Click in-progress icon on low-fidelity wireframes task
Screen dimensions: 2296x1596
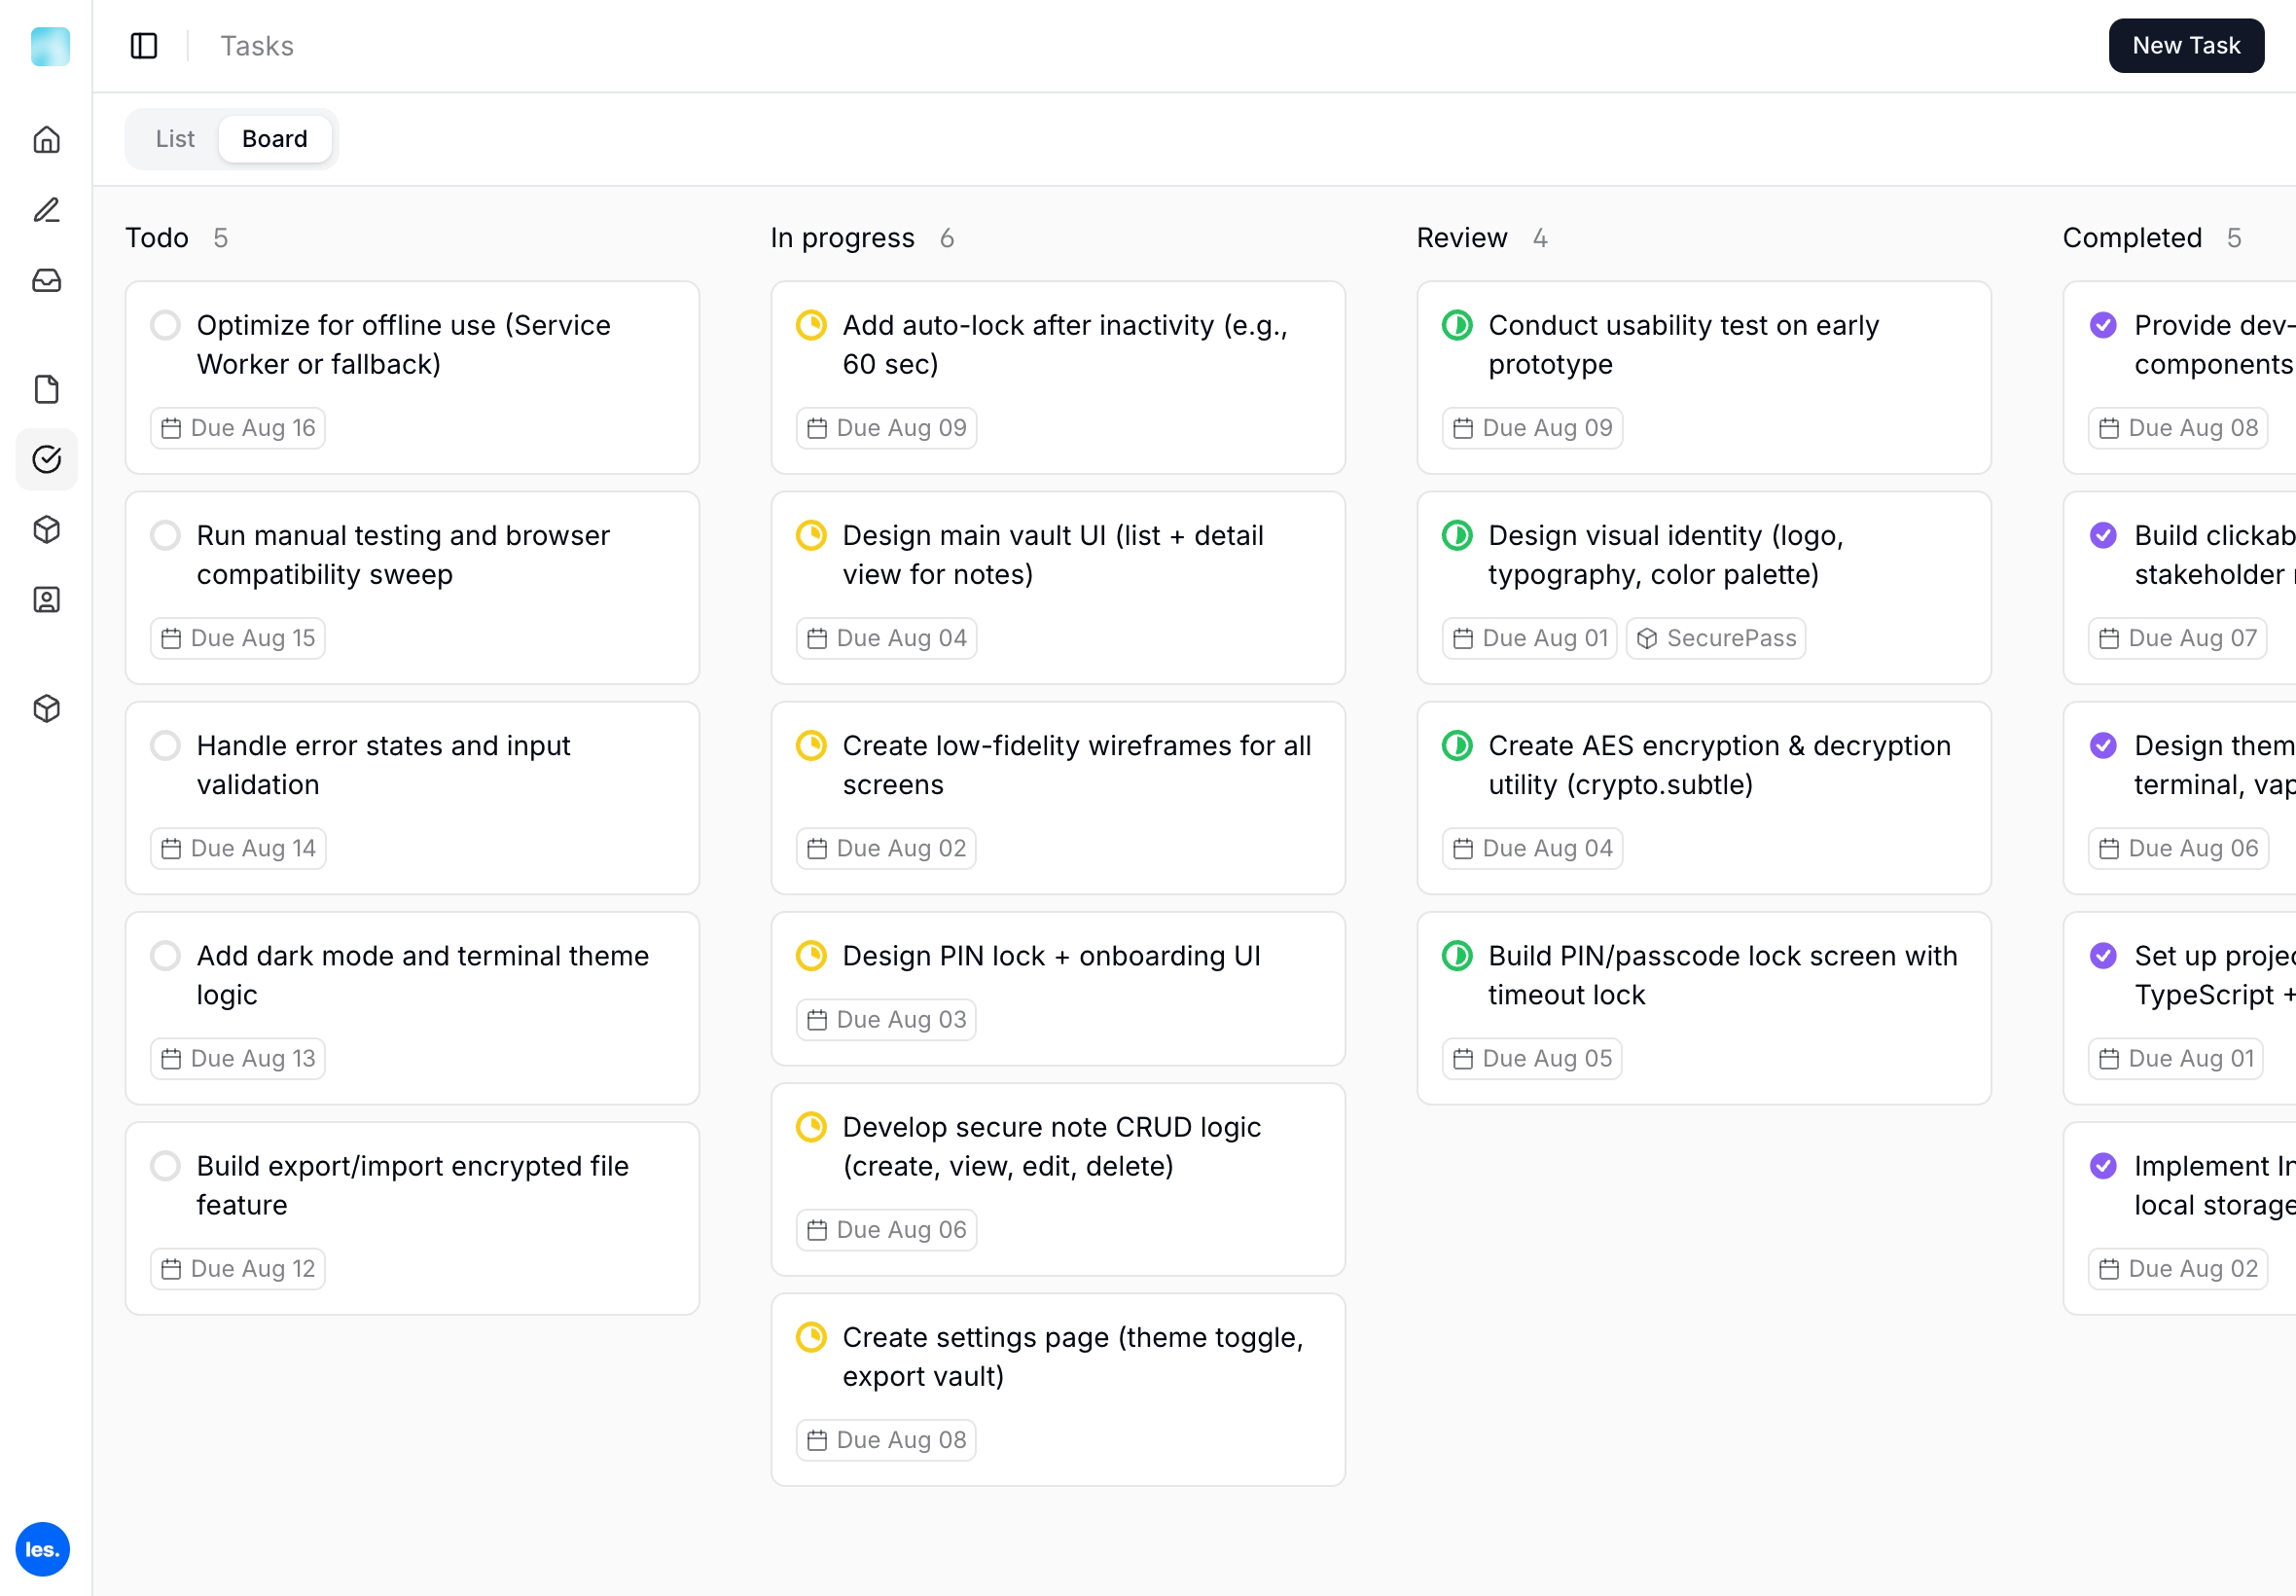coord(810,745)
